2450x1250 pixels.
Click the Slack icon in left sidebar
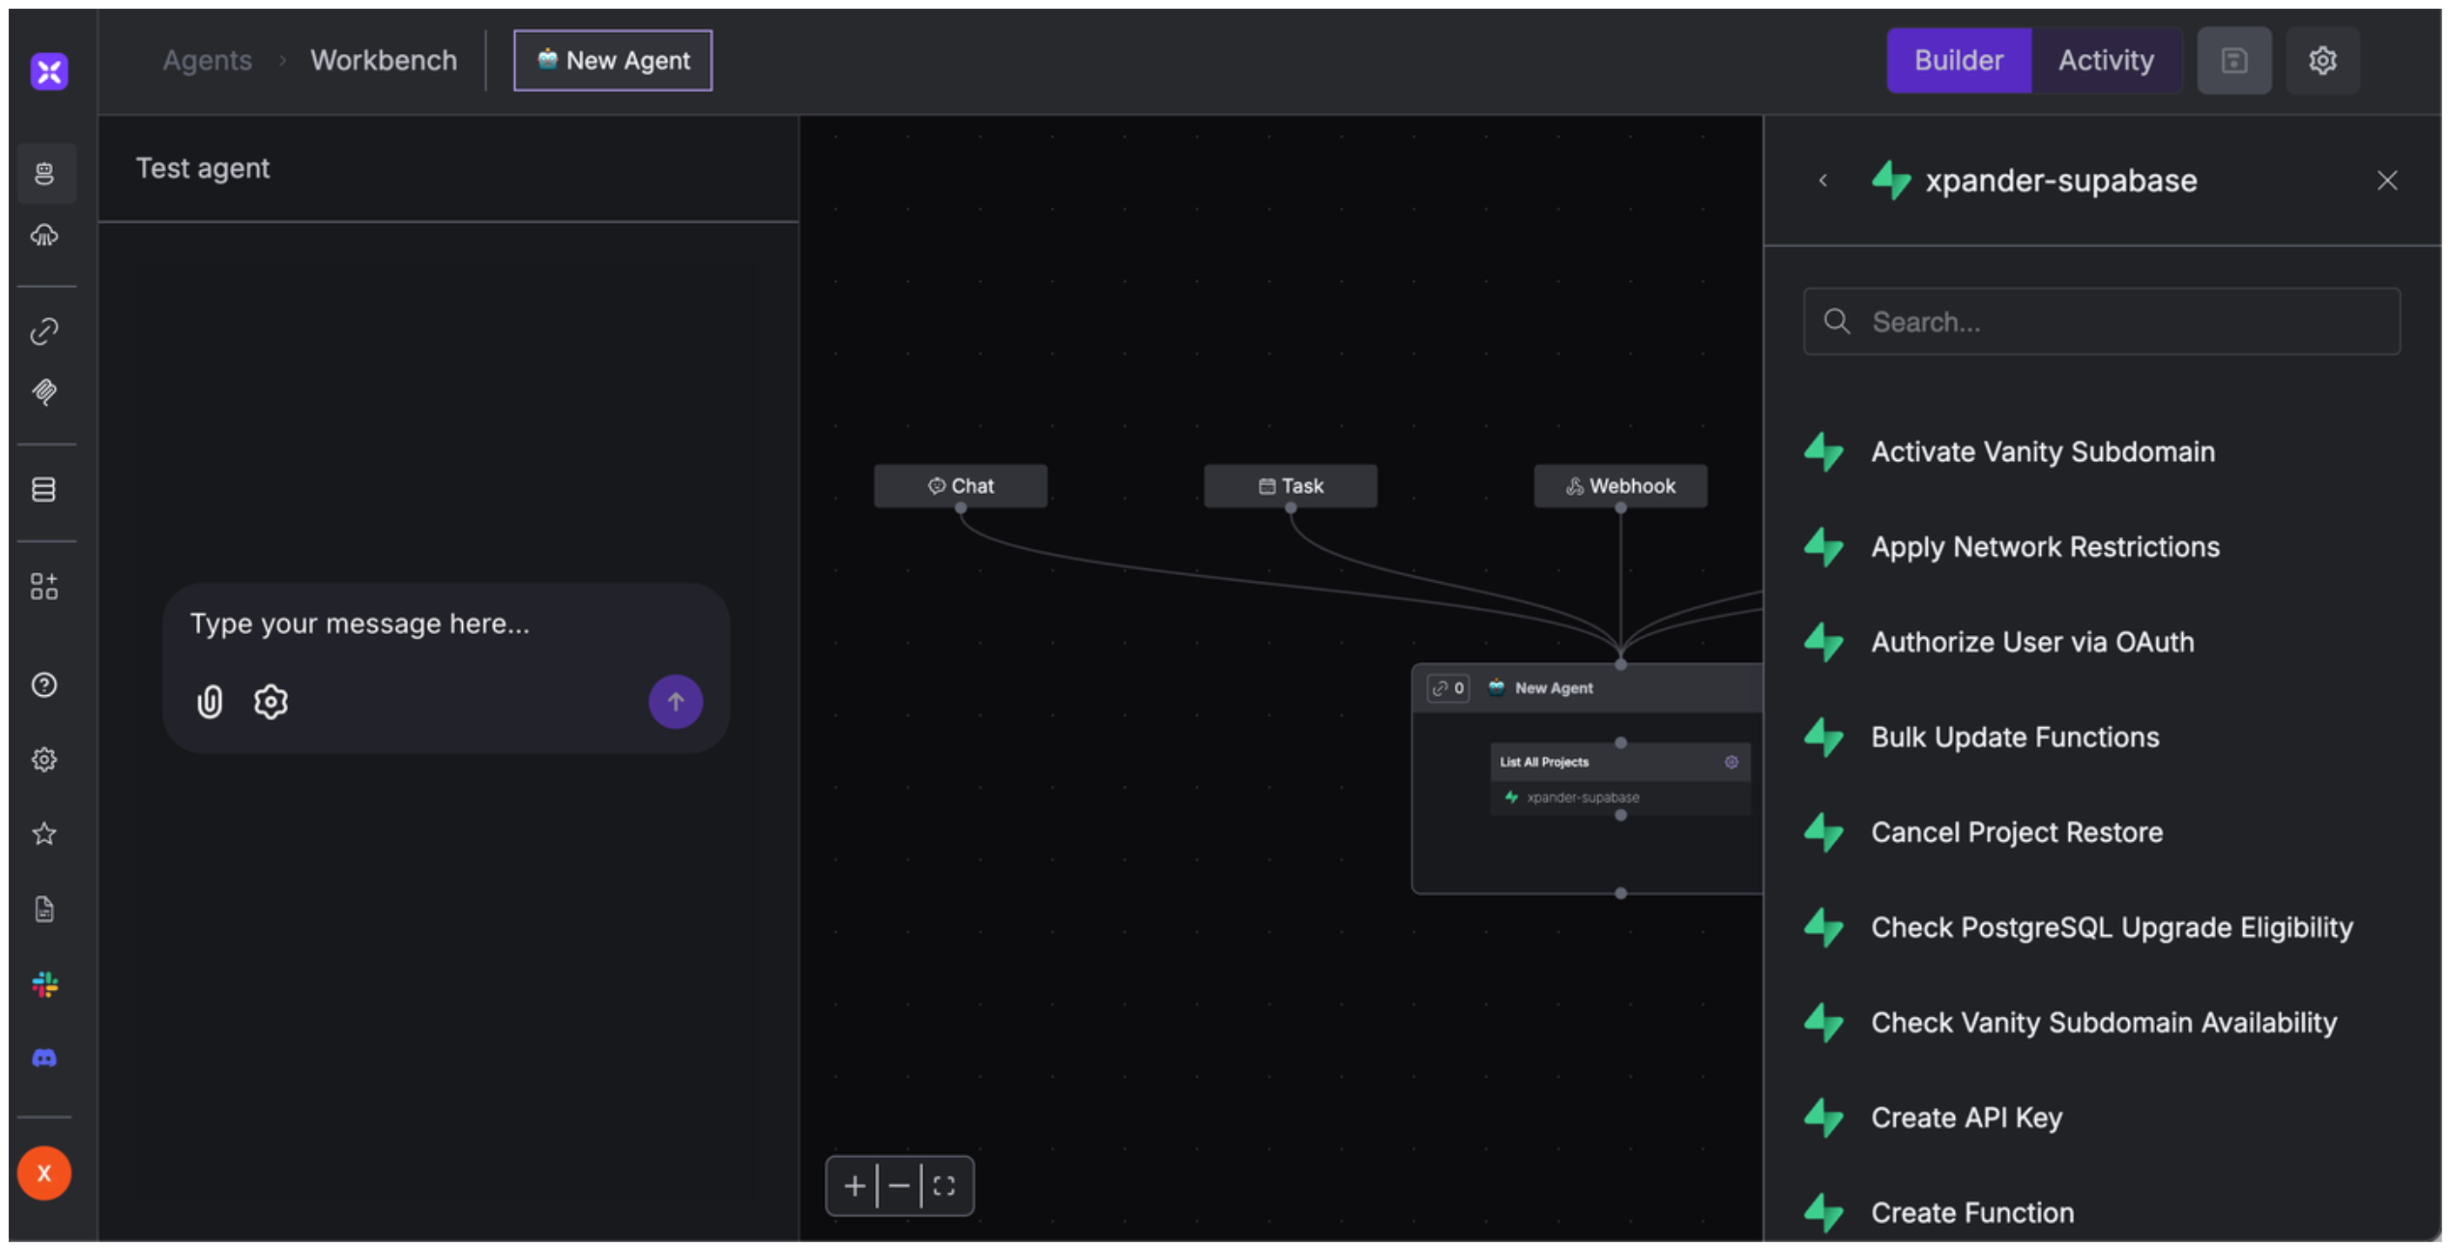pyautogui.click(x=44, y=984)
